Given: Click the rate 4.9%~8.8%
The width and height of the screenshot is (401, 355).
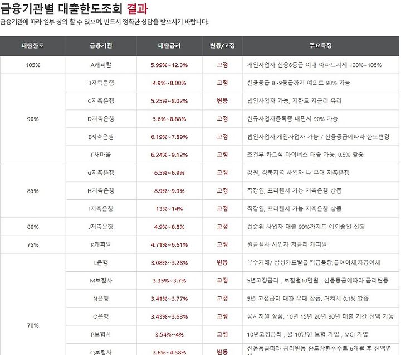Looking at the screenshot, I should [x=169, y=227].
